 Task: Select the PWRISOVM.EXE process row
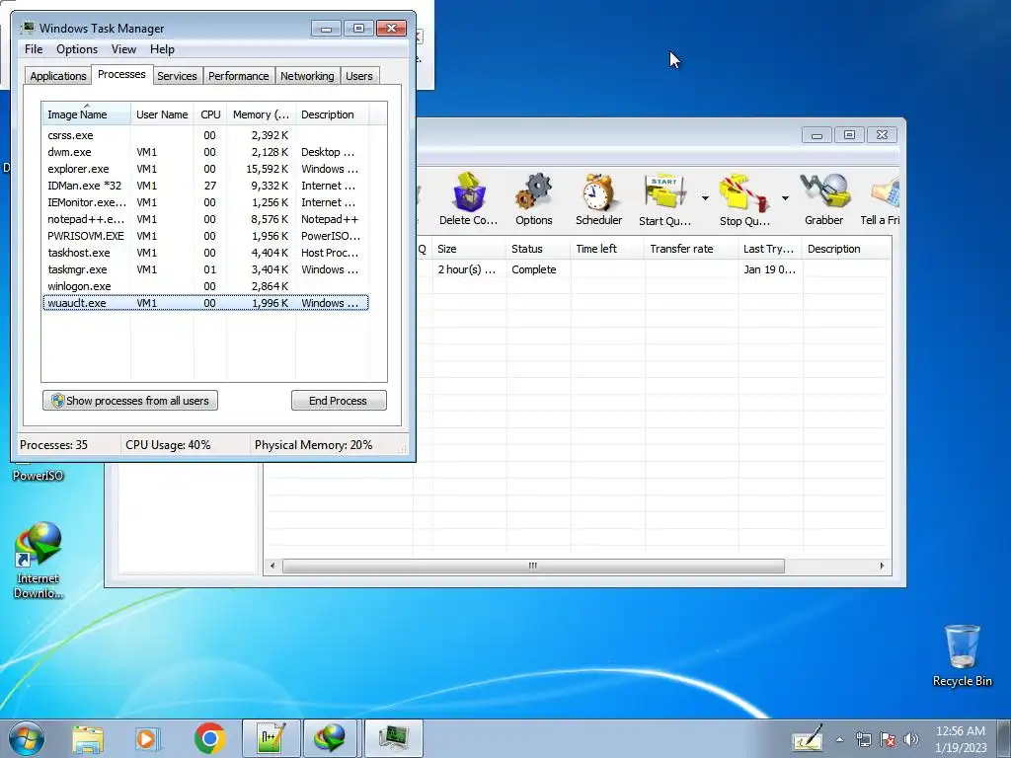(205, 236)
